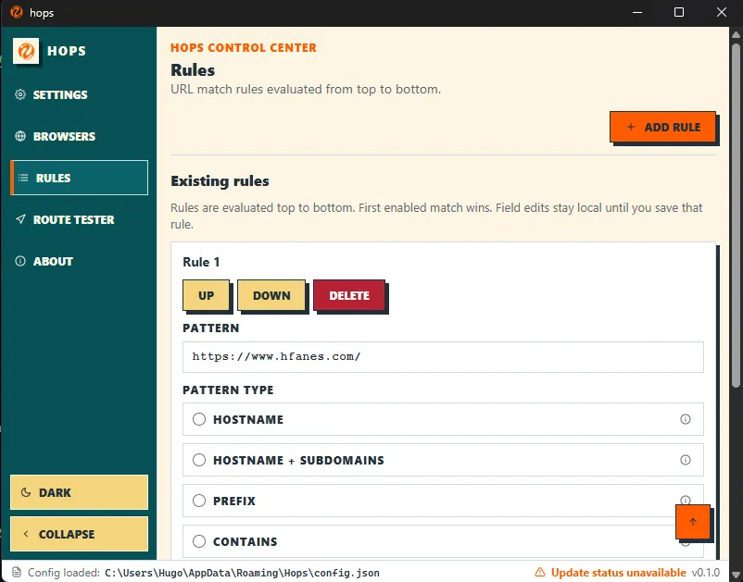Click the moon icon on Dark button
Screen dimensions: 743x582
[x=26, y=492]
